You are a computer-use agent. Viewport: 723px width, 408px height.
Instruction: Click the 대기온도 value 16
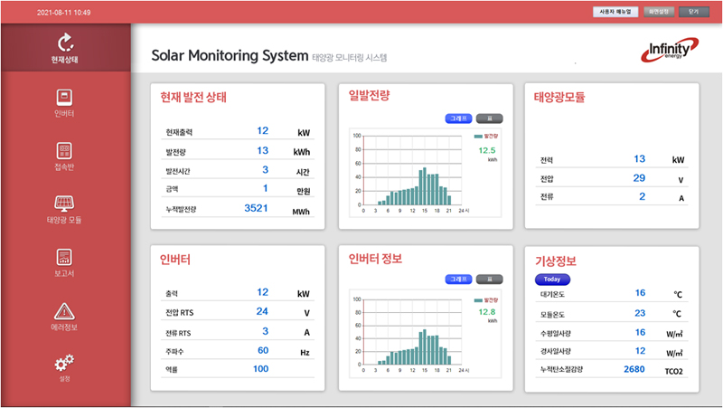coord(640,293)
